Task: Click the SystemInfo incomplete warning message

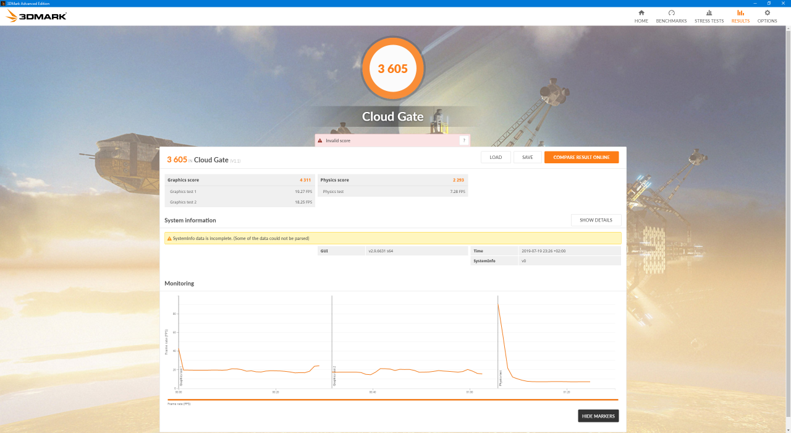Action: pyautogui.click(x=393, y=238)
